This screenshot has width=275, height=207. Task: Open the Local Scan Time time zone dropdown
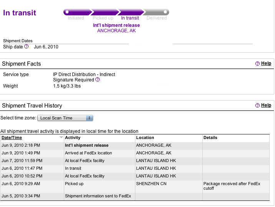(65, 118)
